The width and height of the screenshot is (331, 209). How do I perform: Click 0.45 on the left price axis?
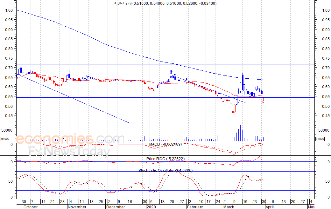[x=9, y=116]
